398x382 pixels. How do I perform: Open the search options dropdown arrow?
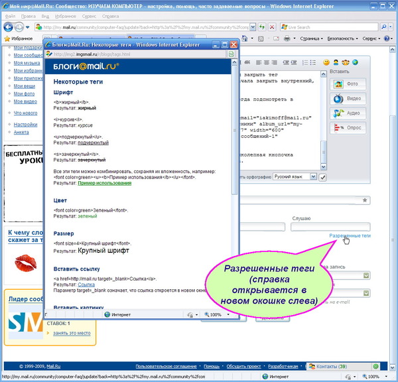pyautogui.click(x=391, y=27)
